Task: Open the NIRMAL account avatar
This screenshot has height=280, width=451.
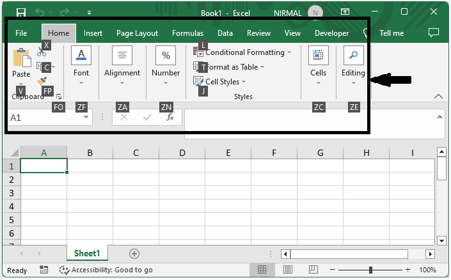Action: point(315,13)
